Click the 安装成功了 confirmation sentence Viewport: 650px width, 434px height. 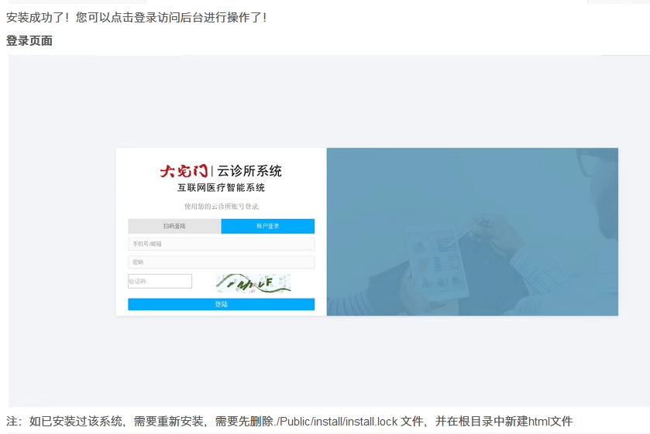point(137,17)
